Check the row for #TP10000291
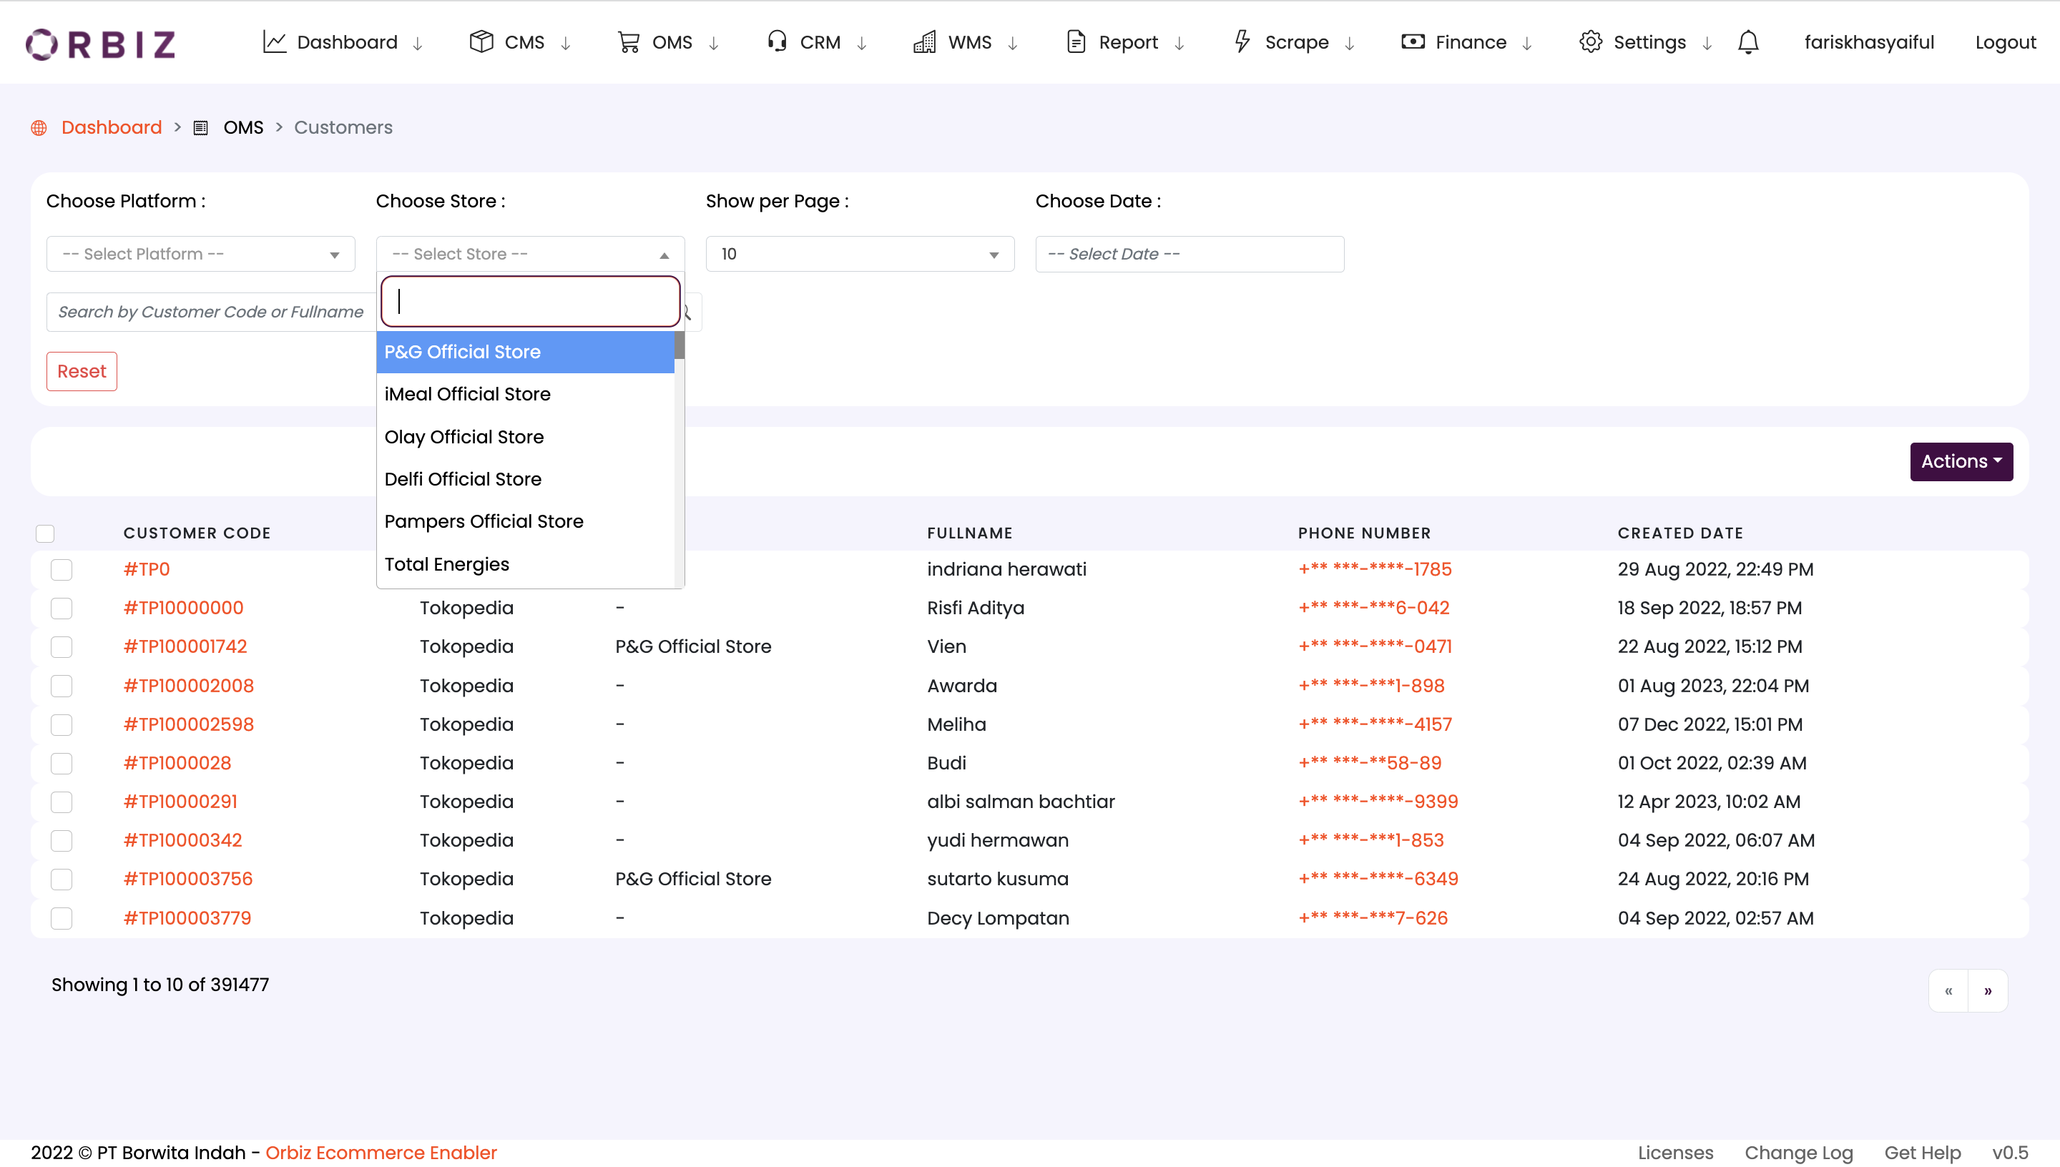 pyautogui.click(x=62, y=802)
